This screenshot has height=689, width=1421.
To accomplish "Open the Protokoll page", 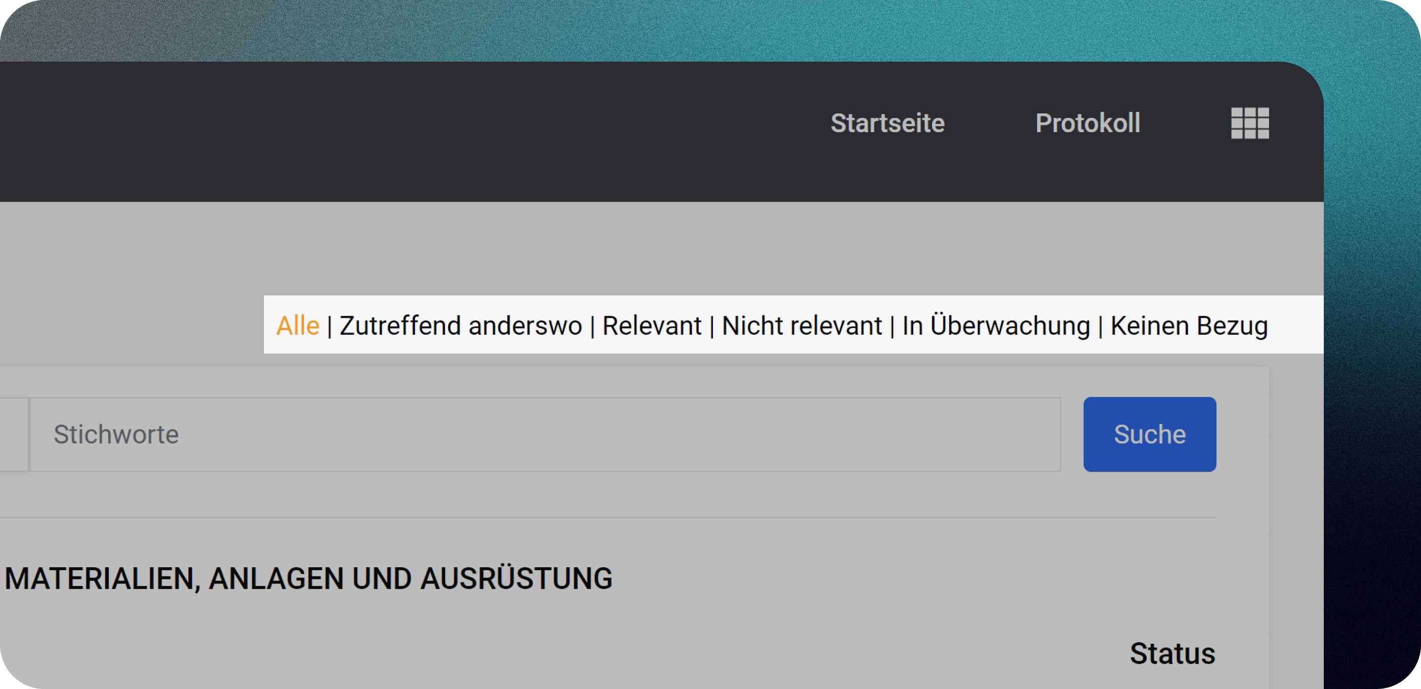I will tap(1087, 123).
